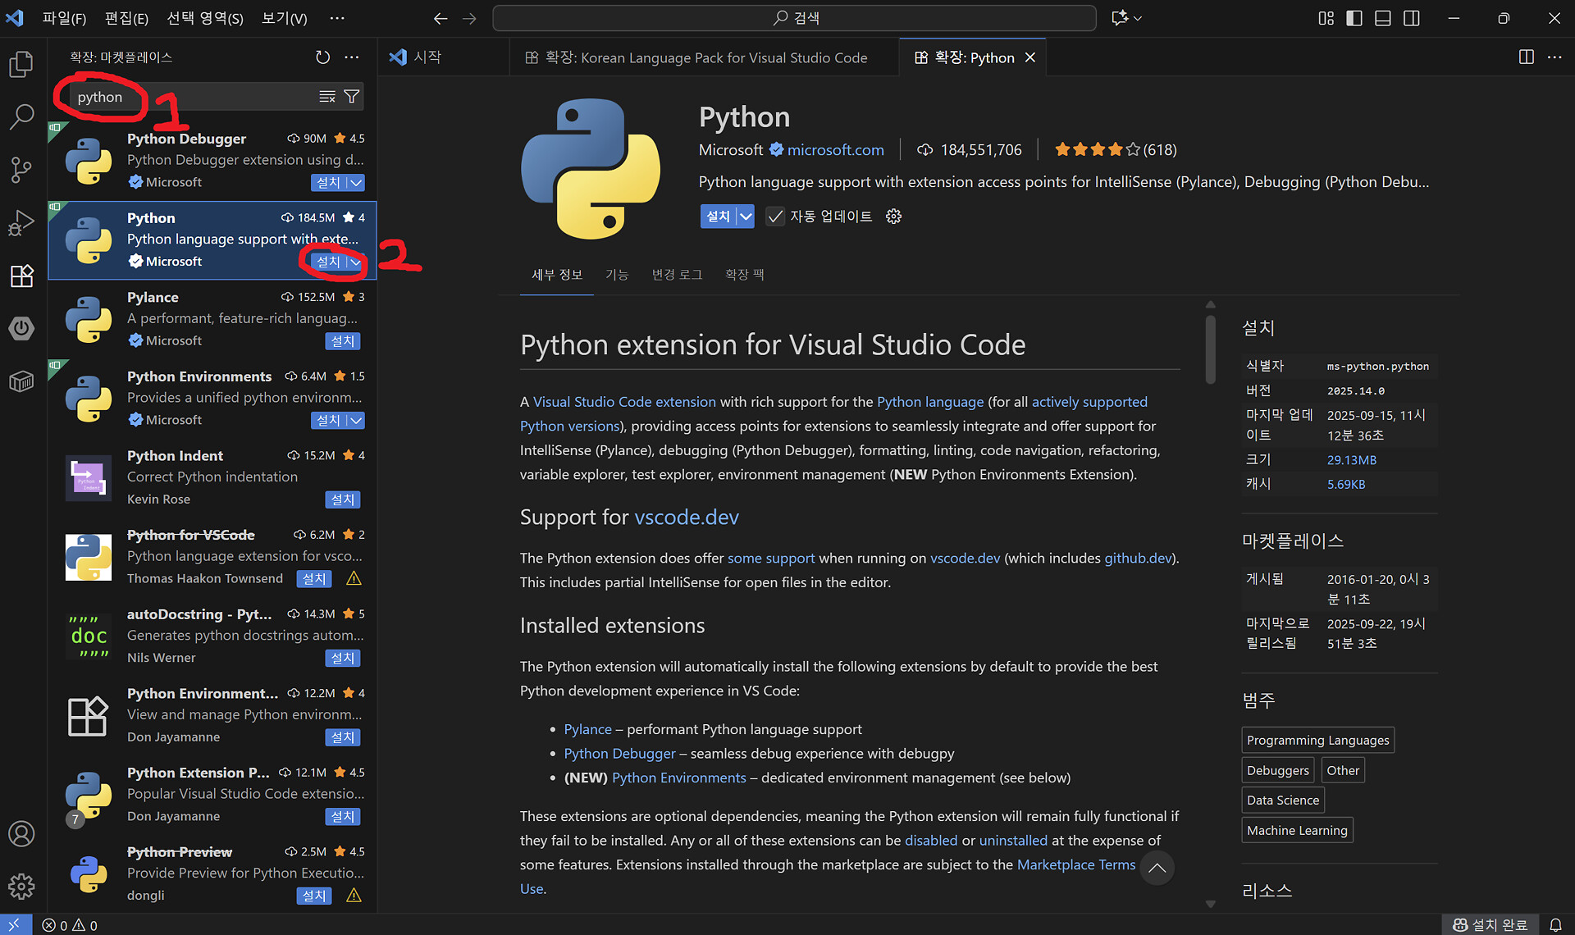
Task: Clear extensions search results icon
Action: [x=326, y=97]
